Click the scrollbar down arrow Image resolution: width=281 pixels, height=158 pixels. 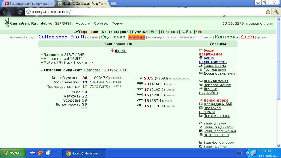(279, 146)
